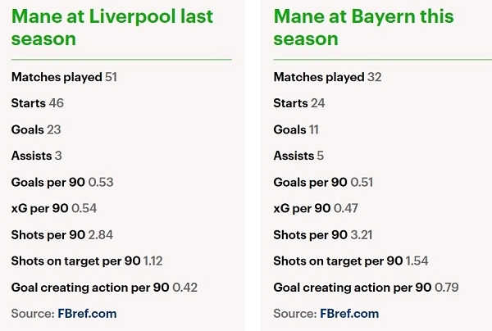The height and width of the screenshot is (331, 492).
Task: Click Liverpool 'Shots on target per 90 1.12'
Action: pyautogui.click(x=88, y=261)
